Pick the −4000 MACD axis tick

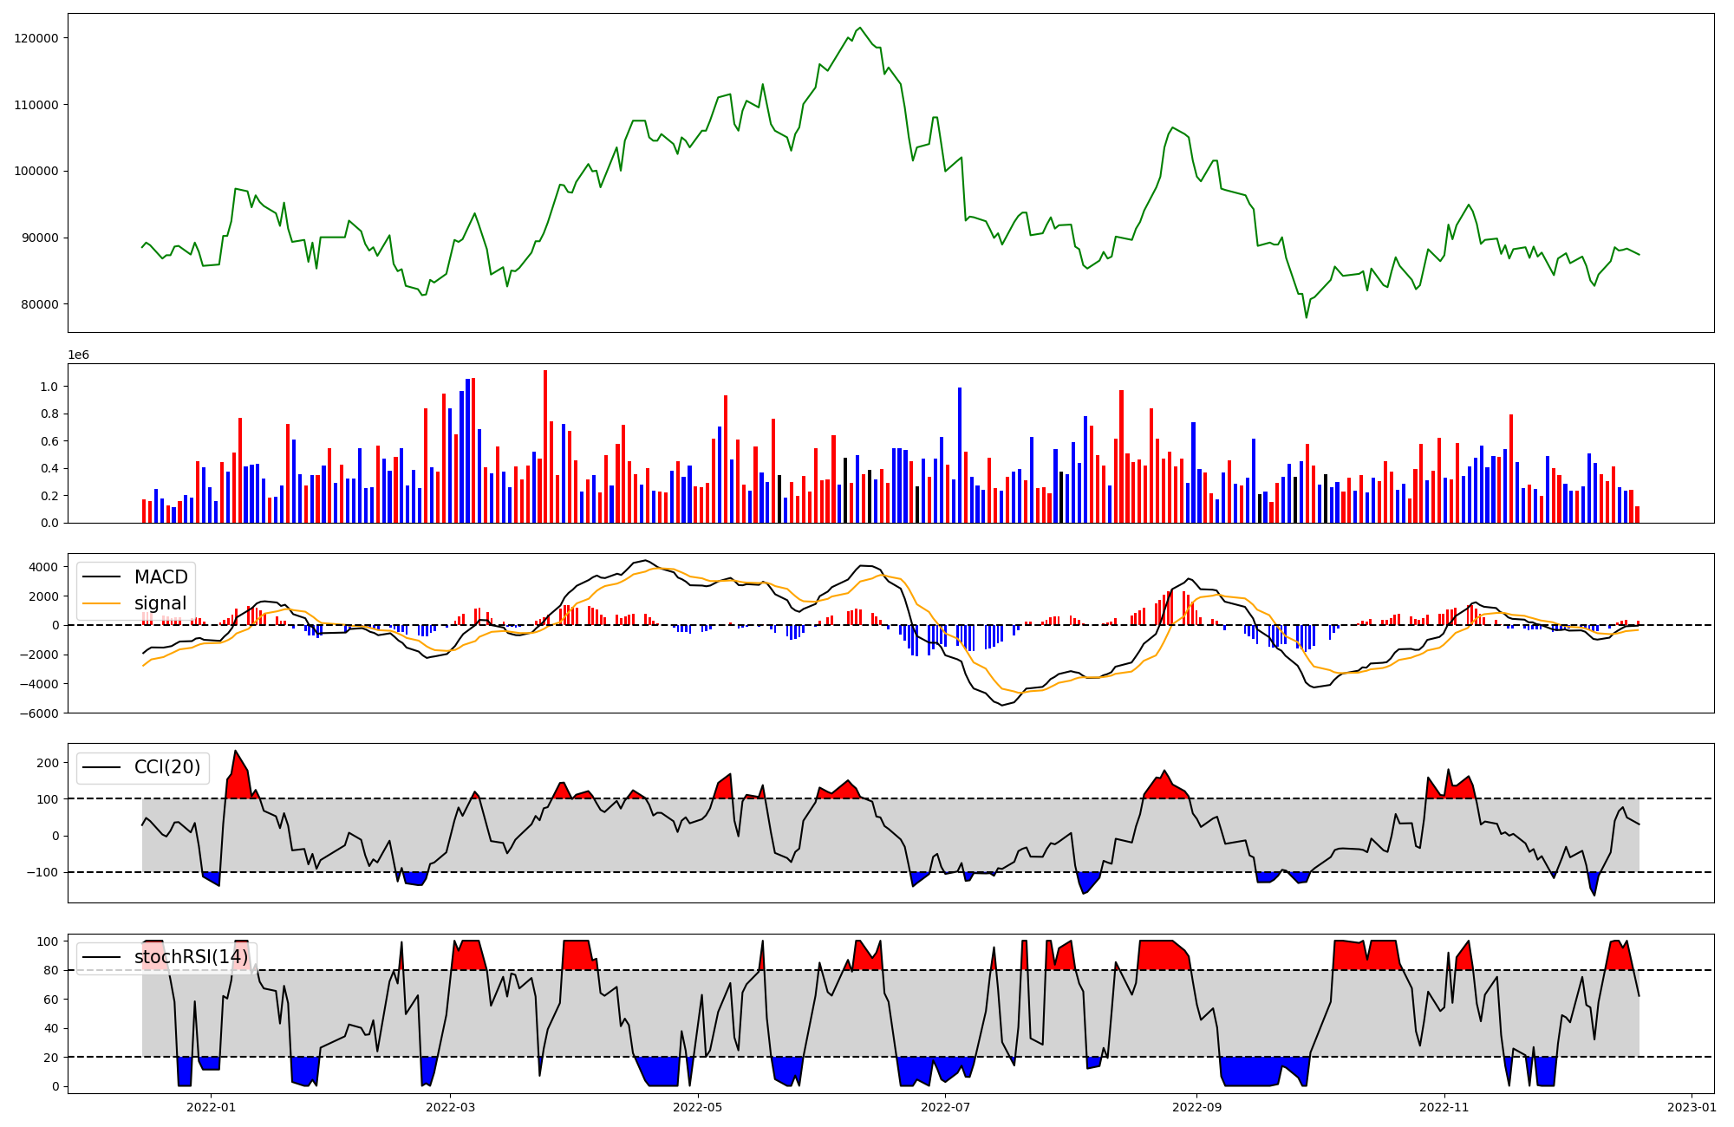[x=39, y=685]
